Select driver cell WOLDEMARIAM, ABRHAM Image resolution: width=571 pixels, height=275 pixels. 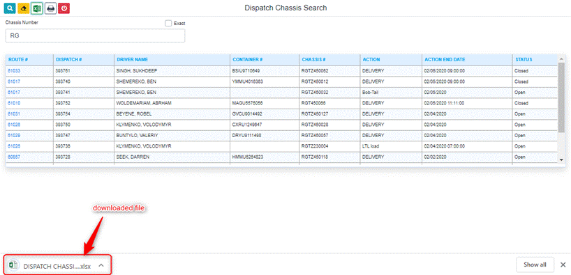pyautogui.click(x=172, y=103)
